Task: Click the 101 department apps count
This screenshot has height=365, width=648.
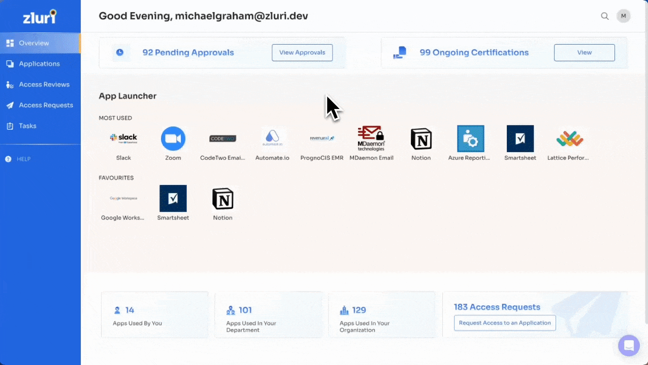Action: pyautogui.click(x=245, y=310)
